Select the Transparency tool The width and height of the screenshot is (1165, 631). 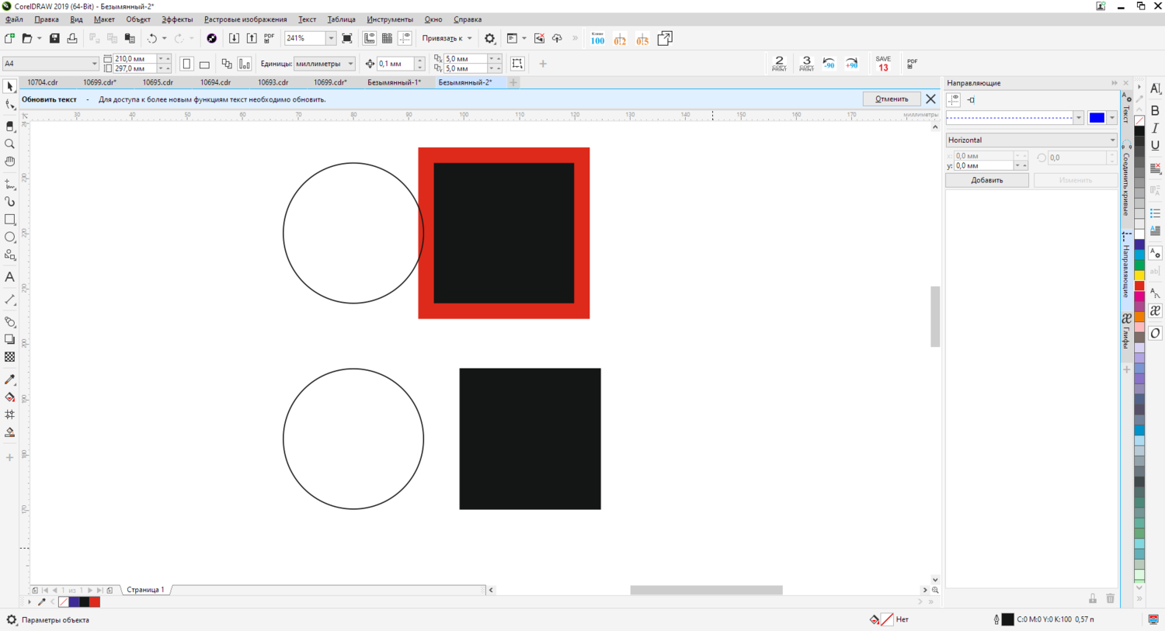click(9, 357)
